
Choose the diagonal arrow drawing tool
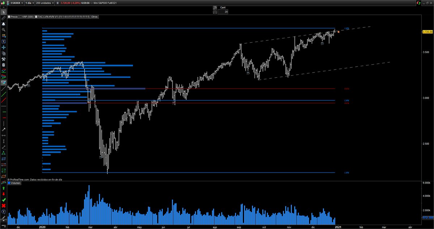(3, 130)
